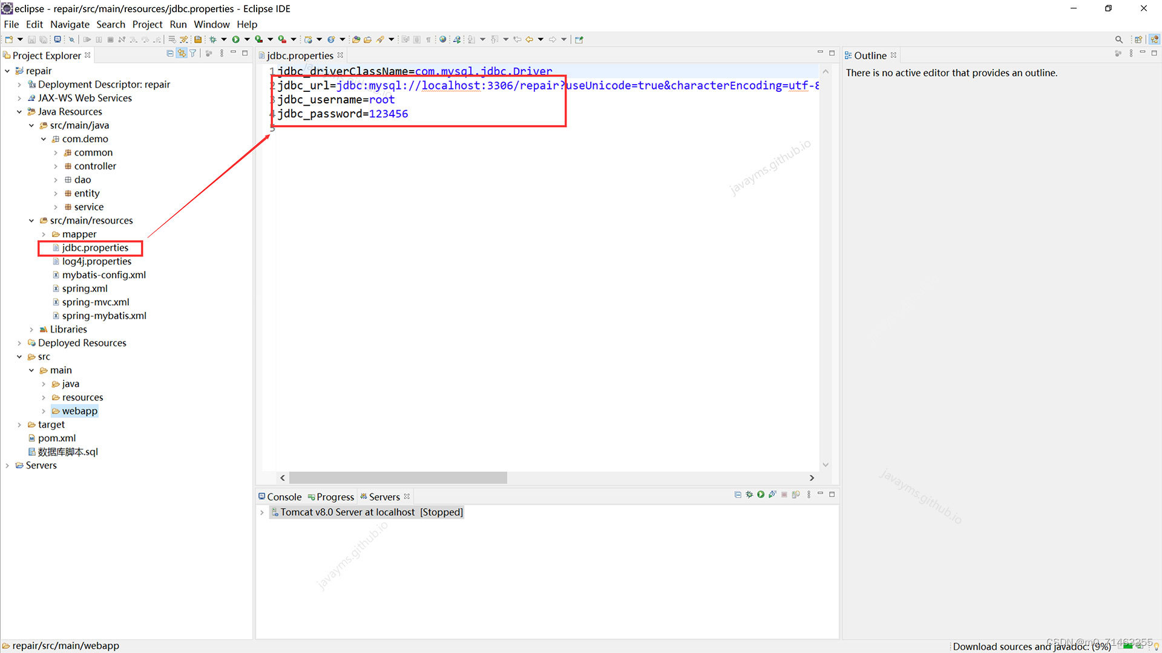Expand the mapper folder

(x=44, y=234)
